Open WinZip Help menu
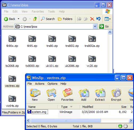The height and width of the screenshot is (130, 134). click(x=63, y=84)
